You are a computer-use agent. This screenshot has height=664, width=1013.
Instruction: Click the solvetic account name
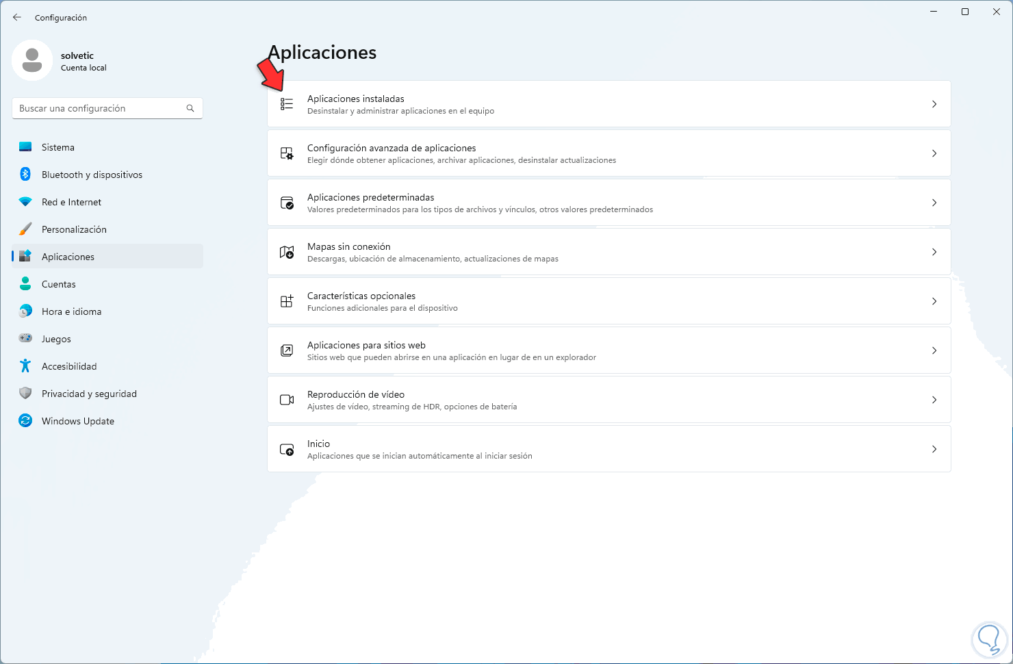click(x=77, y=55)
